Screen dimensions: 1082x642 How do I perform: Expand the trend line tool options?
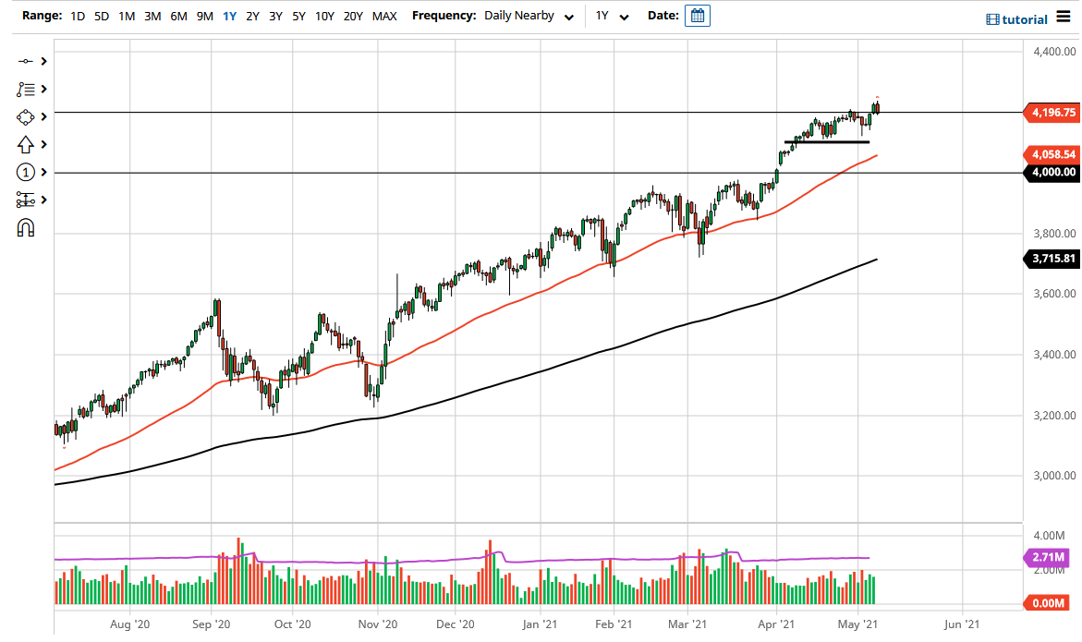pos(43,61)
